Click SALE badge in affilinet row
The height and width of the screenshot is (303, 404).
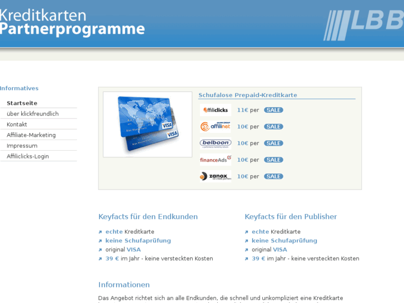coord(273,127)
